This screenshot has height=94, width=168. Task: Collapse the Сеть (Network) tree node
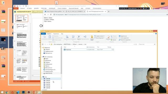[42, 77]
